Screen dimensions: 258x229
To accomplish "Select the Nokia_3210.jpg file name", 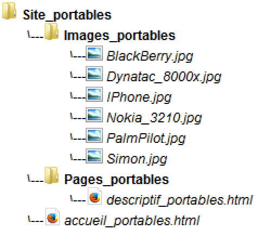I will tap(154, 118).
